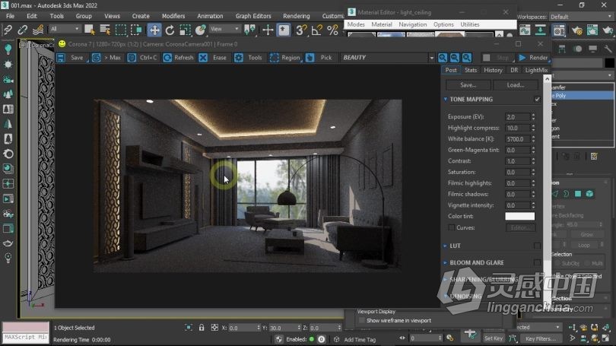Switch to the LightMix tab
The width and height of the screenshot is (616, 346).
coord(536,70)
